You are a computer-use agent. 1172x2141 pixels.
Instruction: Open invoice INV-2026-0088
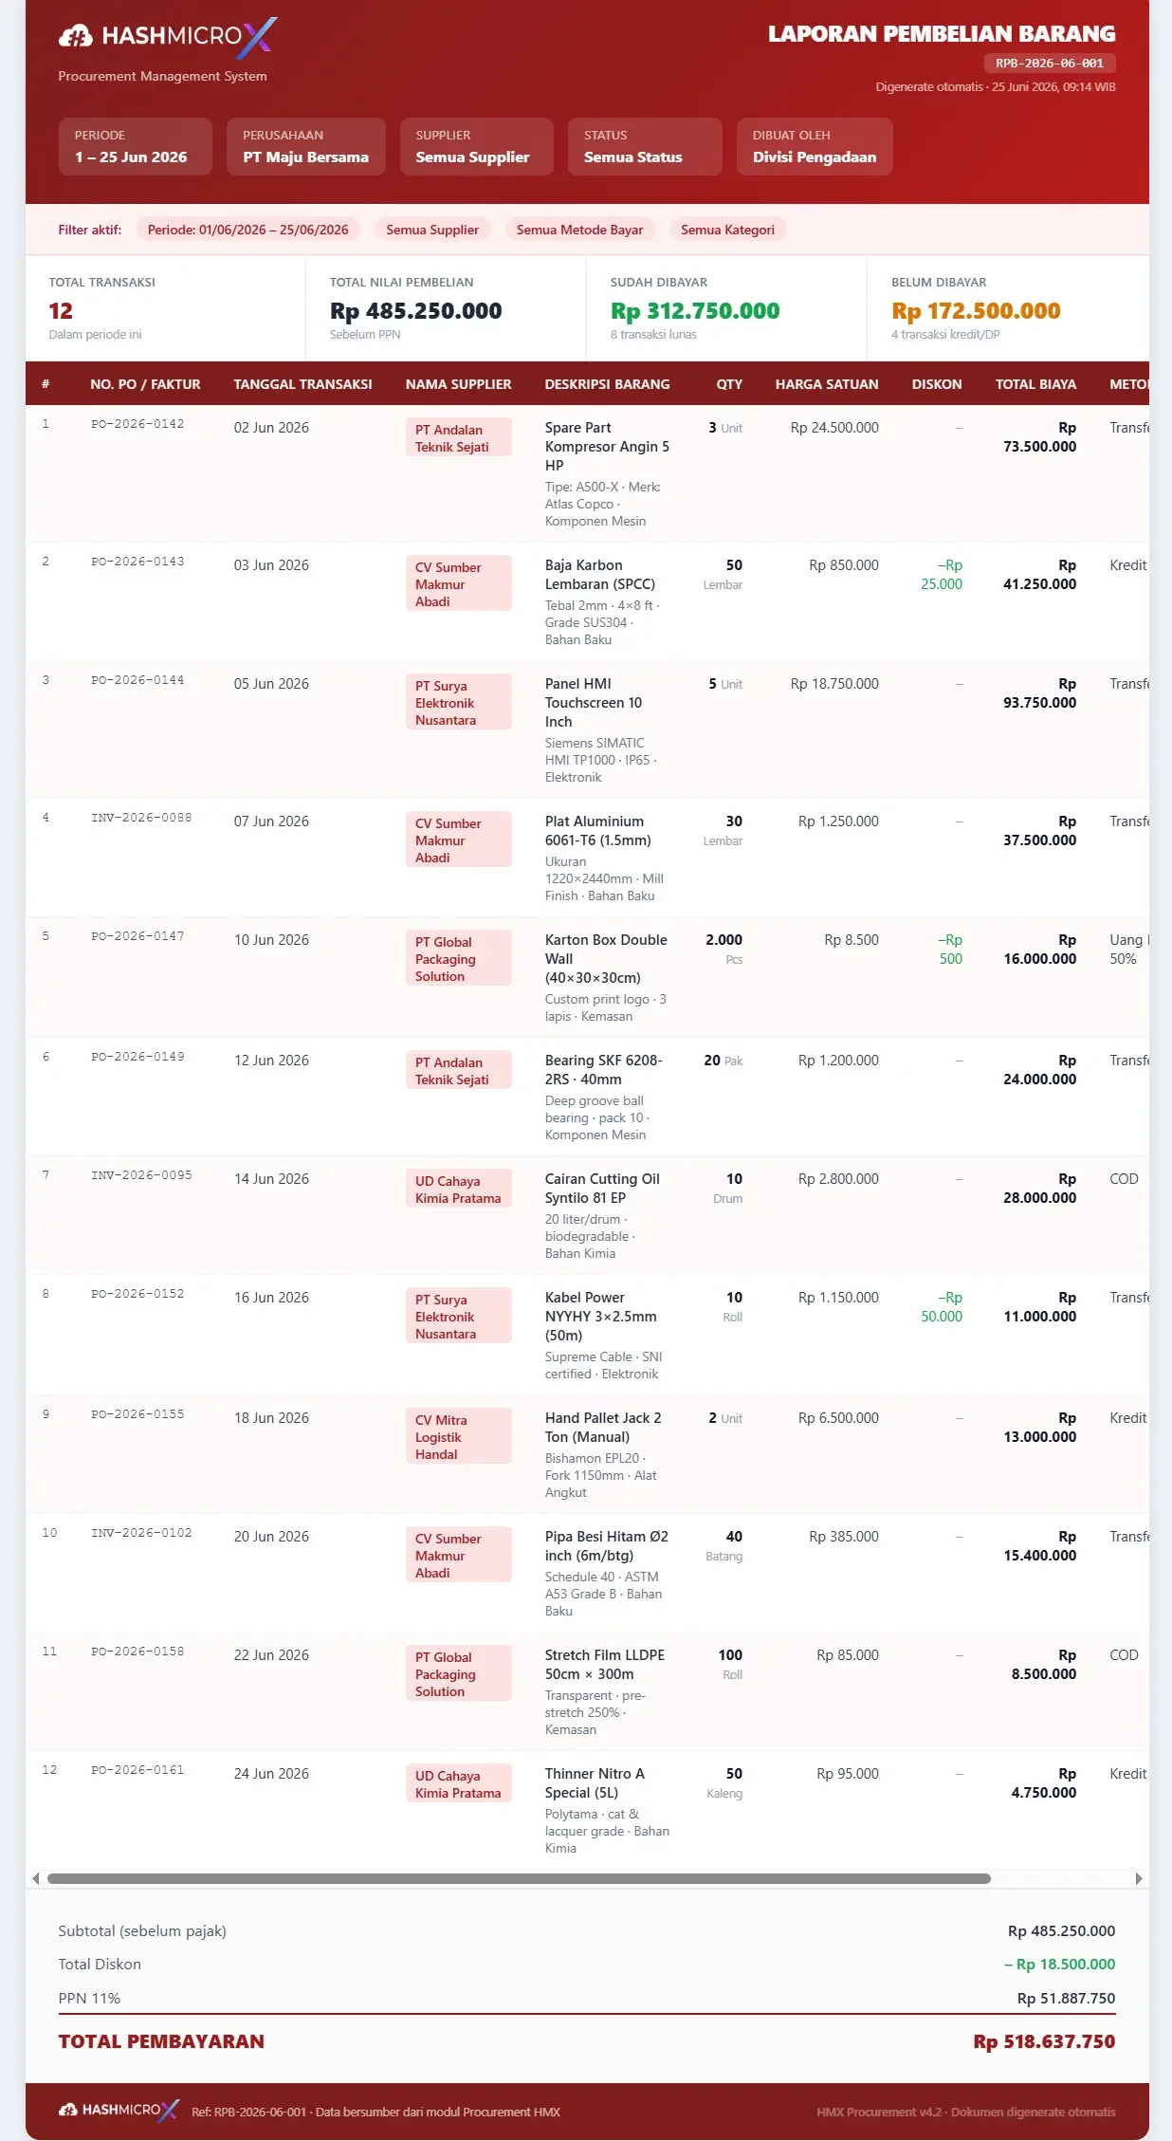[x=141, y=818]
